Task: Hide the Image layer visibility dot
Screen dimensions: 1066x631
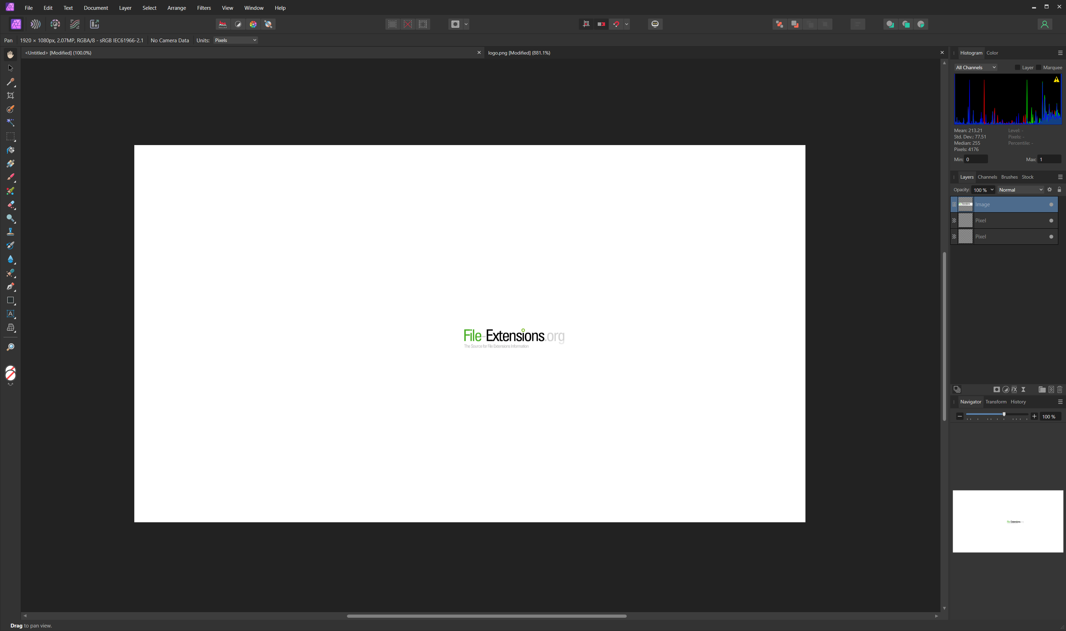Action: (x=1051, y=205)
